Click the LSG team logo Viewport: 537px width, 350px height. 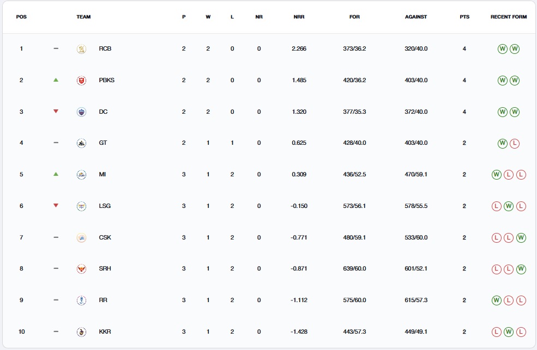pos(81,206)
